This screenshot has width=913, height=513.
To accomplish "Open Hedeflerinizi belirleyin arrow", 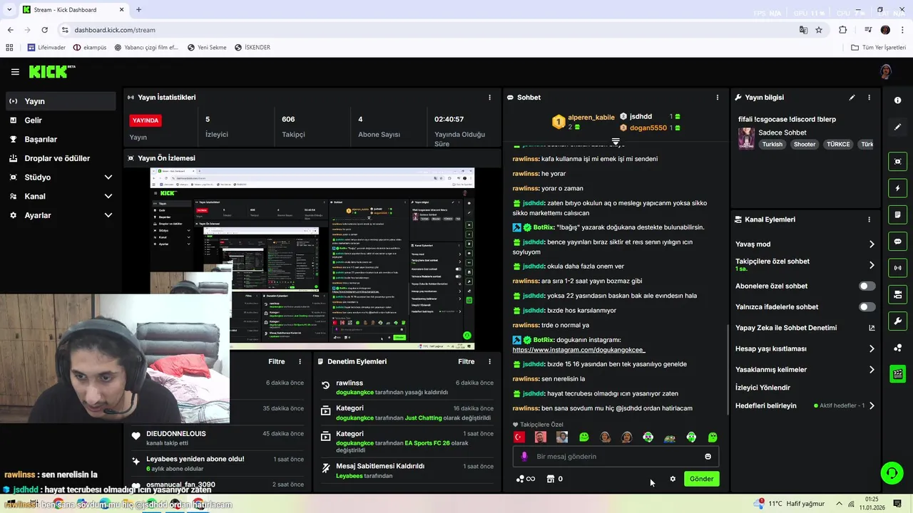I will tap(872, 406).
